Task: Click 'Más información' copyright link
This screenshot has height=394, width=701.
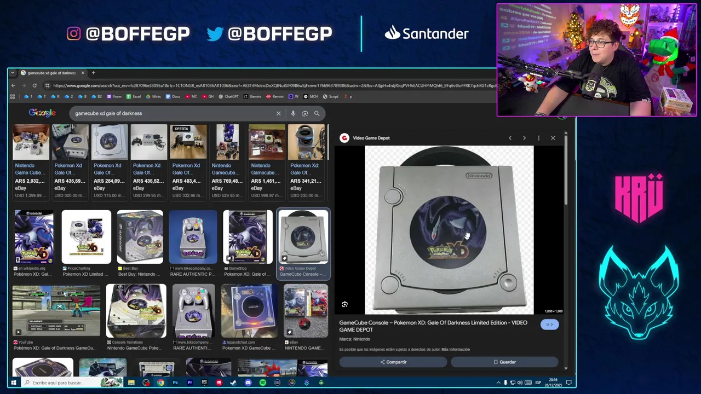Action: [456, 349]
